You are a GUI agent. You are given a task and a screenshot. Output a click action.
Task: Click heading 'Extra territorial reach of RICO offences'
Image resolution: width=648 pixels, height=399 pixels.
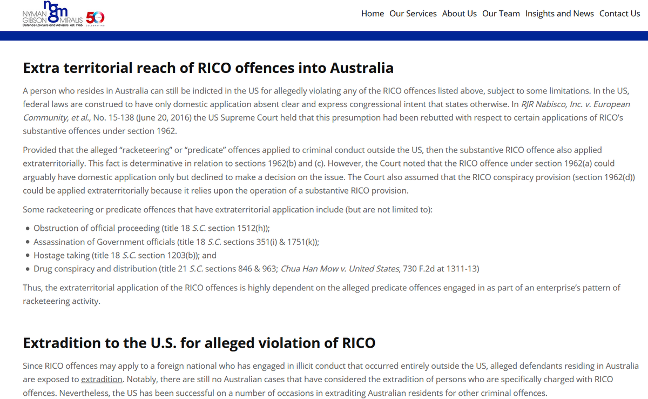(208, 68)
